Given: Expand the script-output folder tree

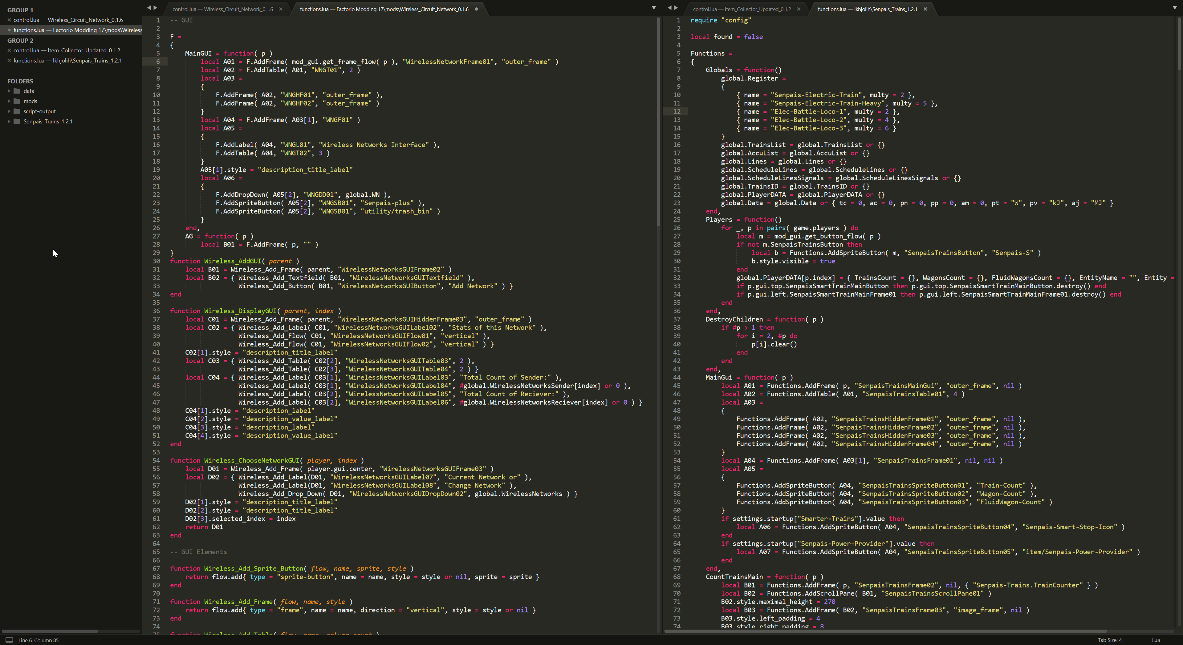Looking at the screenshot, I should coord(9,111).
